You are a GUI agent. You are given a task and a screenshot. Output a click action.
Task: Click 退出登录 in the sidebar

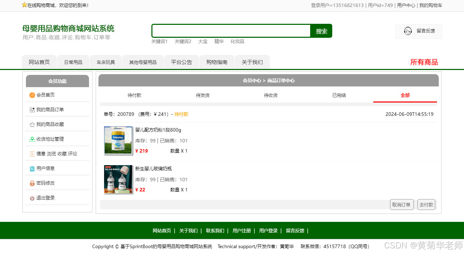[46, 198]
